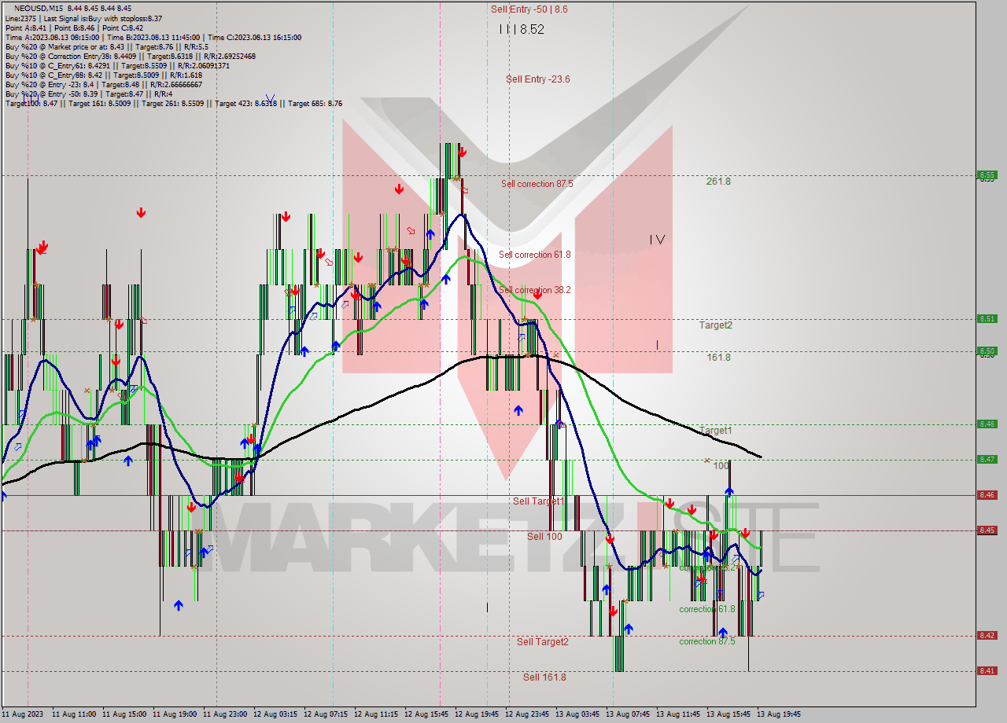Click the green '161.8' Fibonacci label
This screenshot has width=1007, height=723.
[718, 357]
